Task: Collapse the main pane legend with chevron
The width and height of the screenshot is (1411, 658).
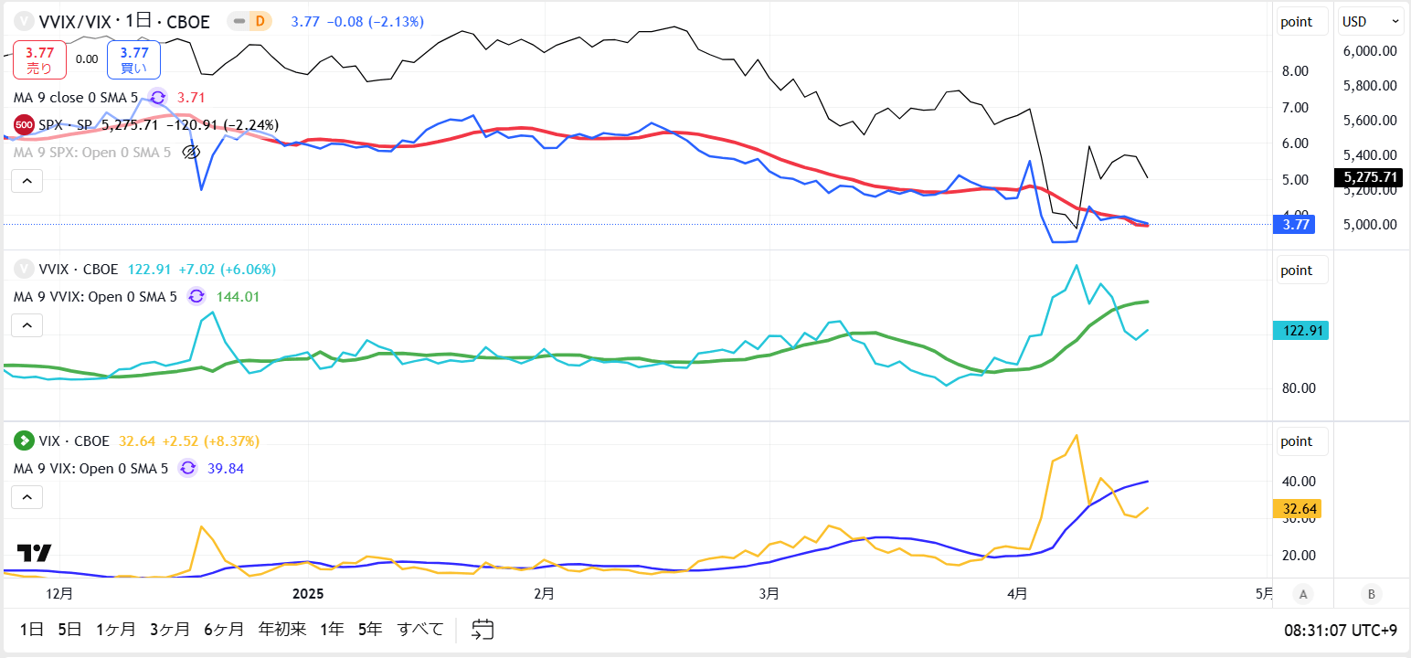Action: coord(27,181)
